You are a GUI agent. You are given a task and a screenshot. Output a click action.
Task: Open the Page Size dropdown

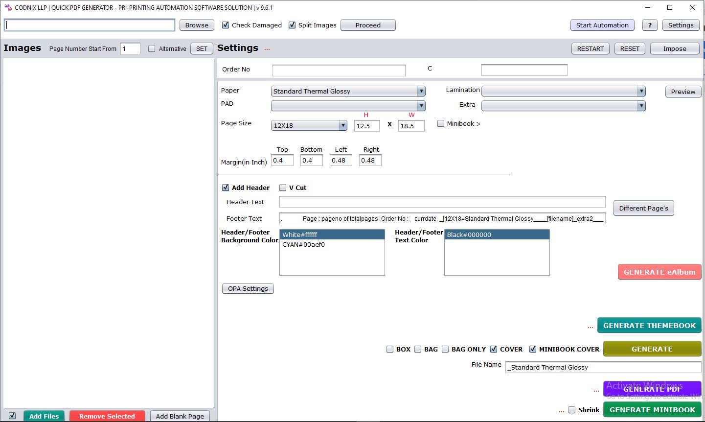(x=343, y=125)
